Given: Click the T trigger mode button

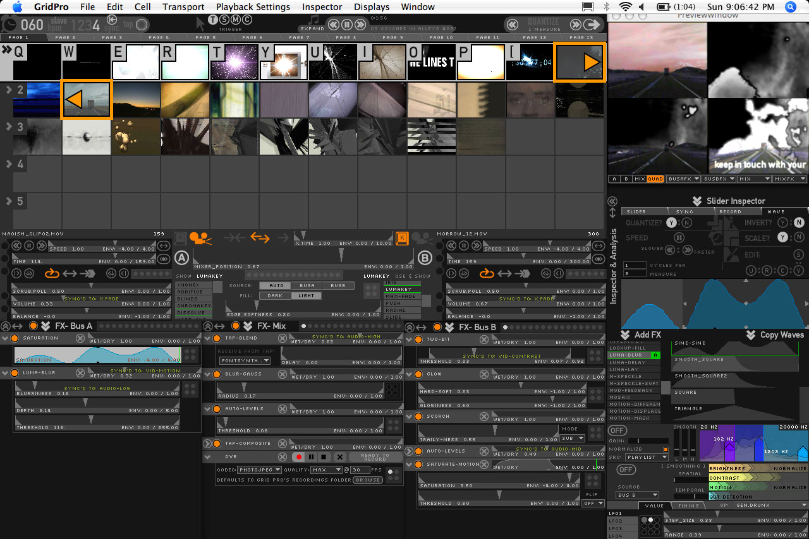Looking at the screenshot, I should pos(213,20).
